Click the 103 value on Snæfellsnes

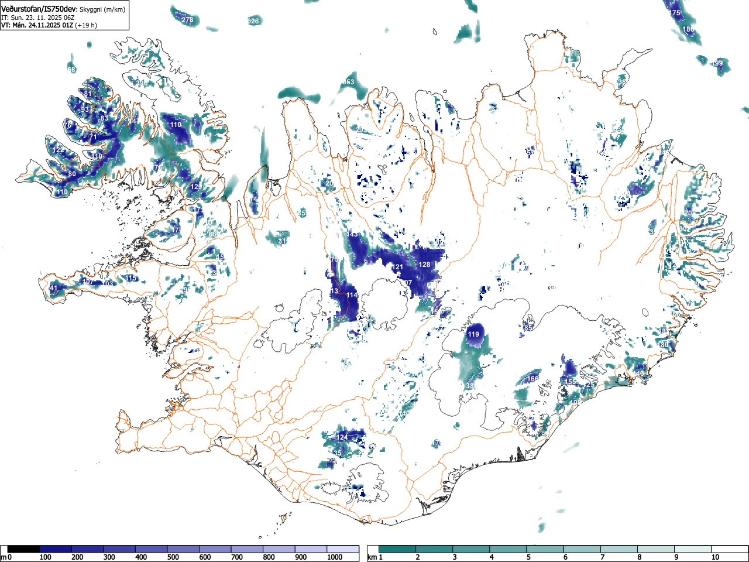pos(108,284)
